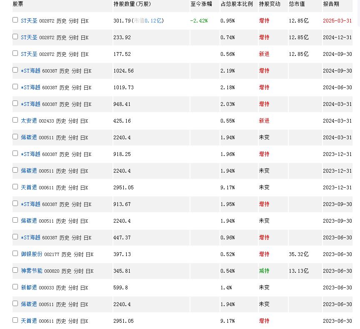Sort by 至今涨幅 column header
360x329 pixels.
tap(201, 4)
